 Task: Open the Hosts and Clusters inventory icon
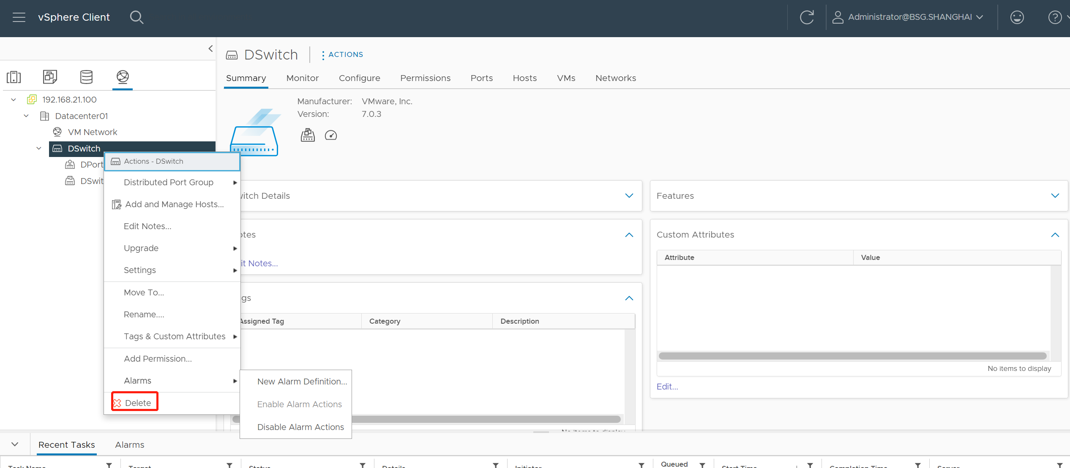(x=14, y=77)
